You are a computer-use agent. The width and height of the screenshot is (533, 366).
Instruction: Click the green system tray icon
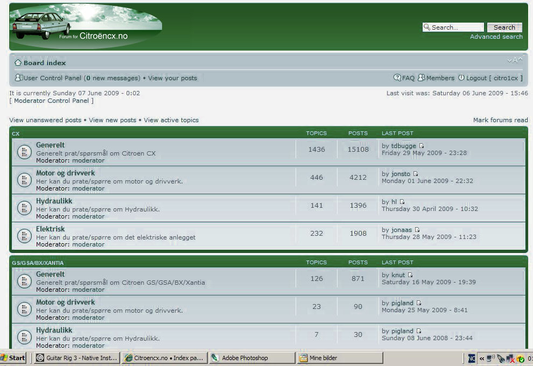click(x=521, y=358)
